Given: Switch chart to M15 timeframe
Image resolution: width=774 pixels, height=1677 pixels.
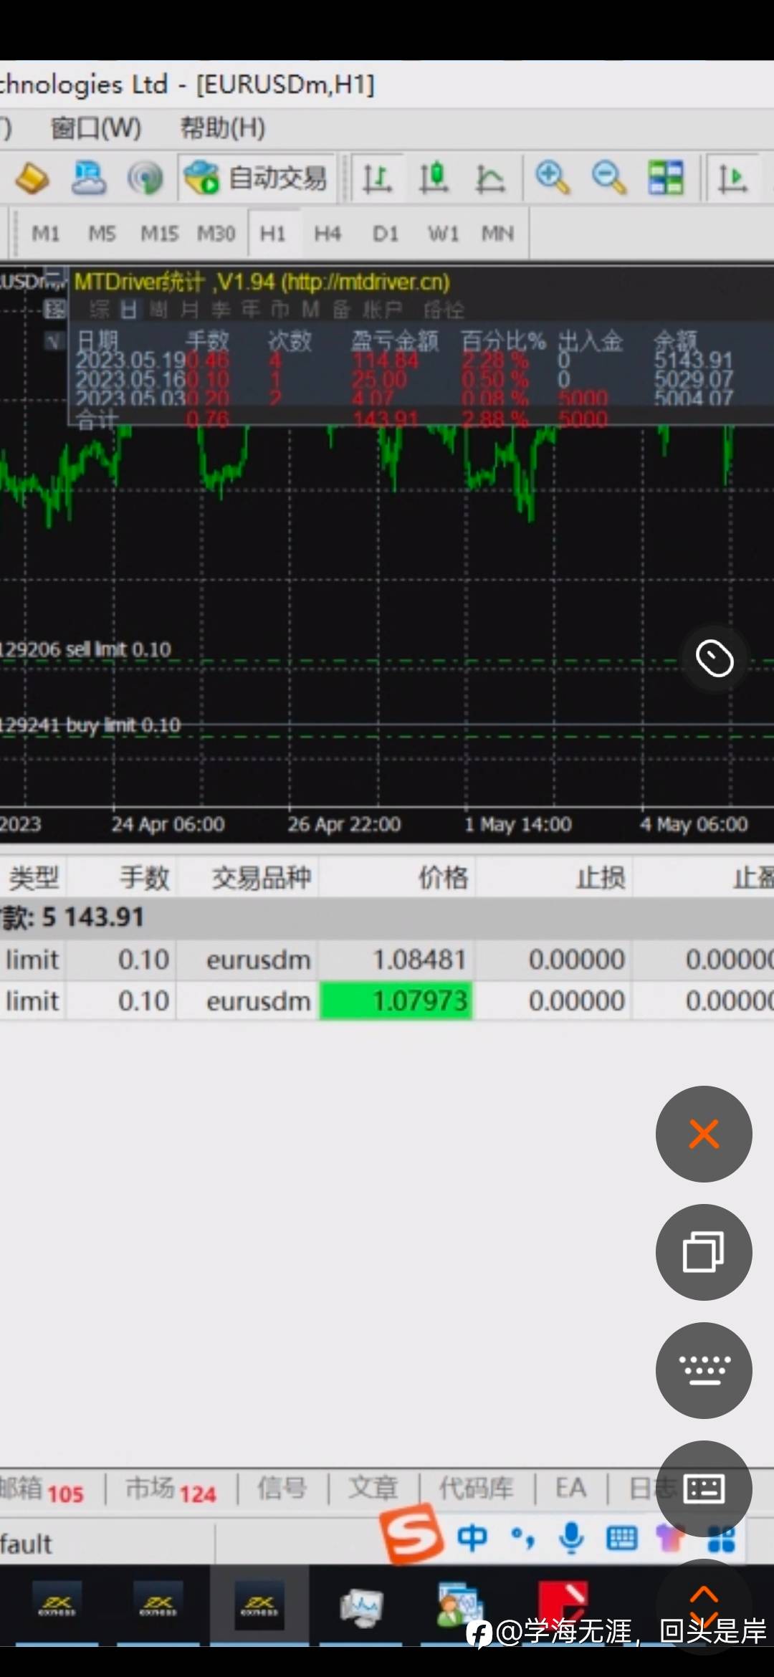Looking at the screenshot, I should pos(159,234).
